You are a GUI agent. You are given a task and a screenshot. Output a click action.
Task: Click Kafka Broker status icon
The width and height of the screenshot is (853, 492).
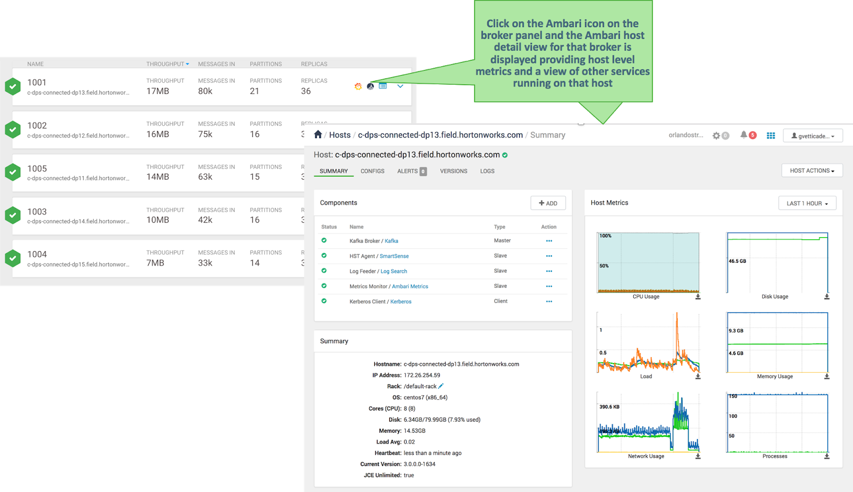[x=324, y=240]
